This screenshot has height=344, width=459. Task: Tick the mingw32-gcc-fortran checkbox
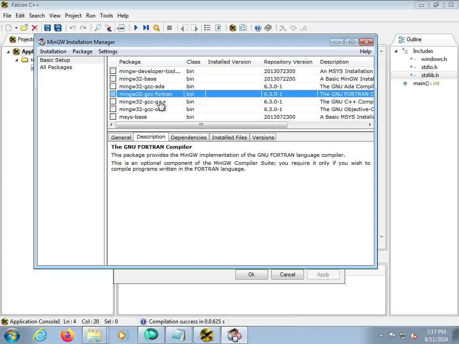[x=113, y=94]
